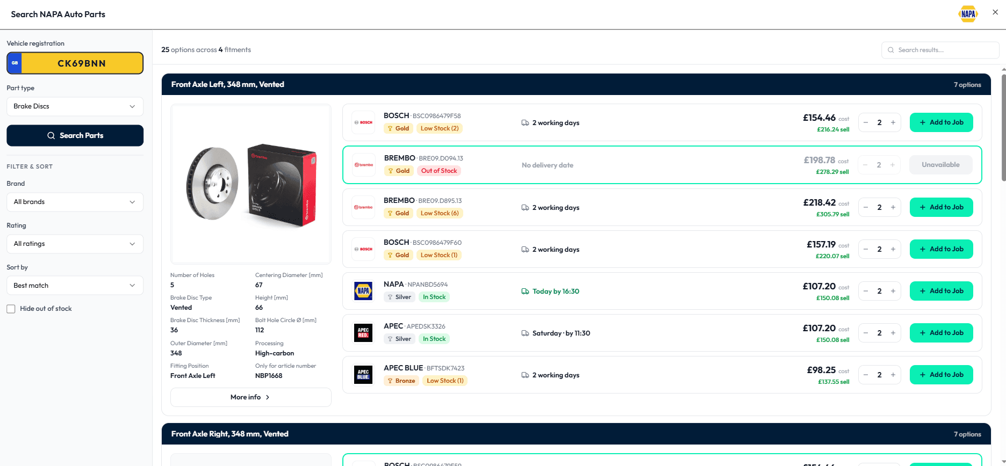
Task: Open the Part type Brake Discs dropdown
Action: pyautogui.click(x=75, y=106)
